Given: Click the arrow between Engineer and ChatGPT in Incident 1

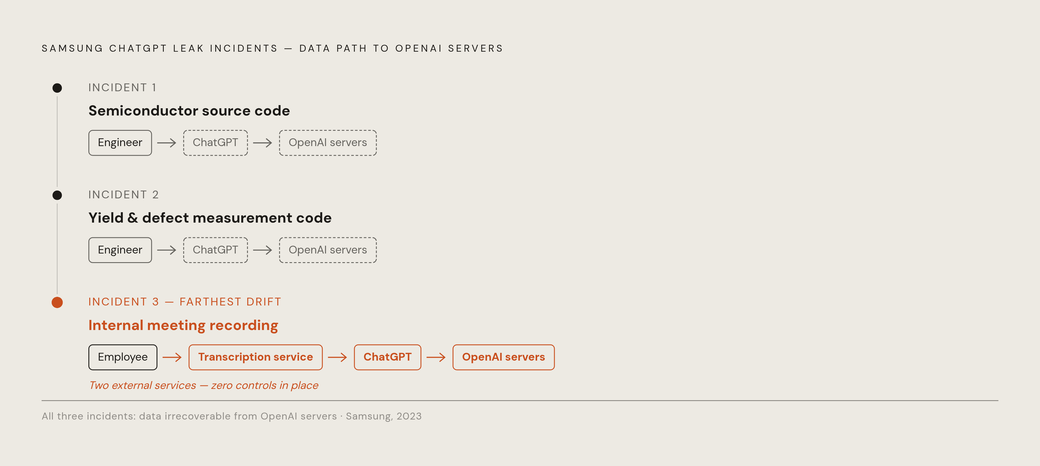Looking at the screenshot, I should coord(167,143).
